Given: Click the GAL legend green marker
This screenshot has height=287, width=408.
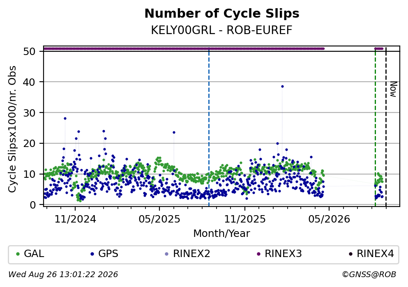Looking at the screenshot, I should point(18,254).
